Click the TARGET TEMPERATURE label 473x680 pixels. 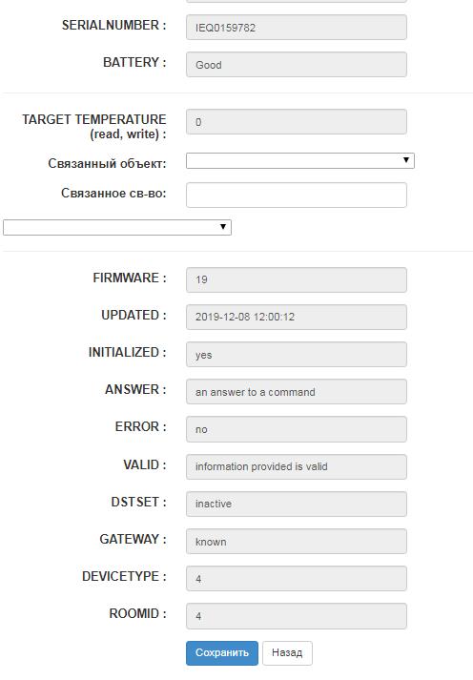[x=94, y=127]
